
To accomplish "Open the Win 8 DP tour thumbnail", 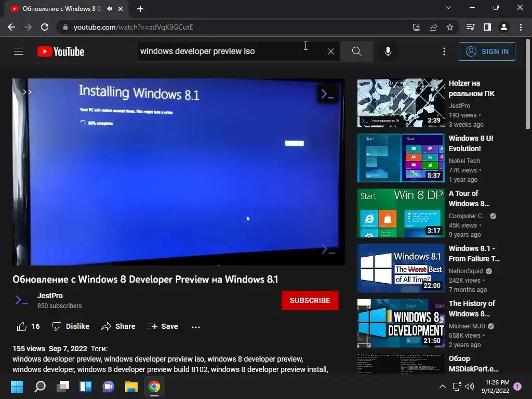I will click(x=401, y=213).
